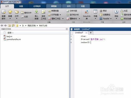Viewport: 131px width, 98px height.
Task: Open Preferences gear icon
Action: tap(101, 11)
